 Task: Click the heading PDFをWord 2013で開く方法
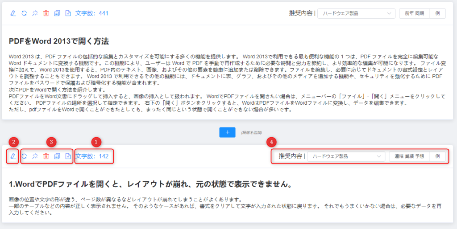59,41
